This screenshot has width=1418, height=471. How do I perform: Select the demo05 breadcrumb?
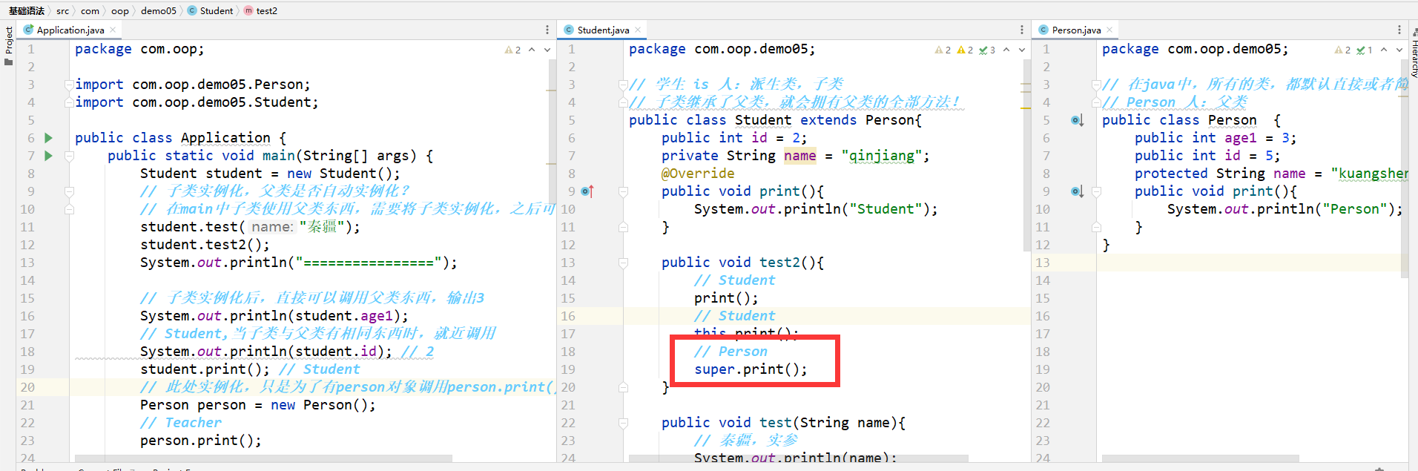159,10
